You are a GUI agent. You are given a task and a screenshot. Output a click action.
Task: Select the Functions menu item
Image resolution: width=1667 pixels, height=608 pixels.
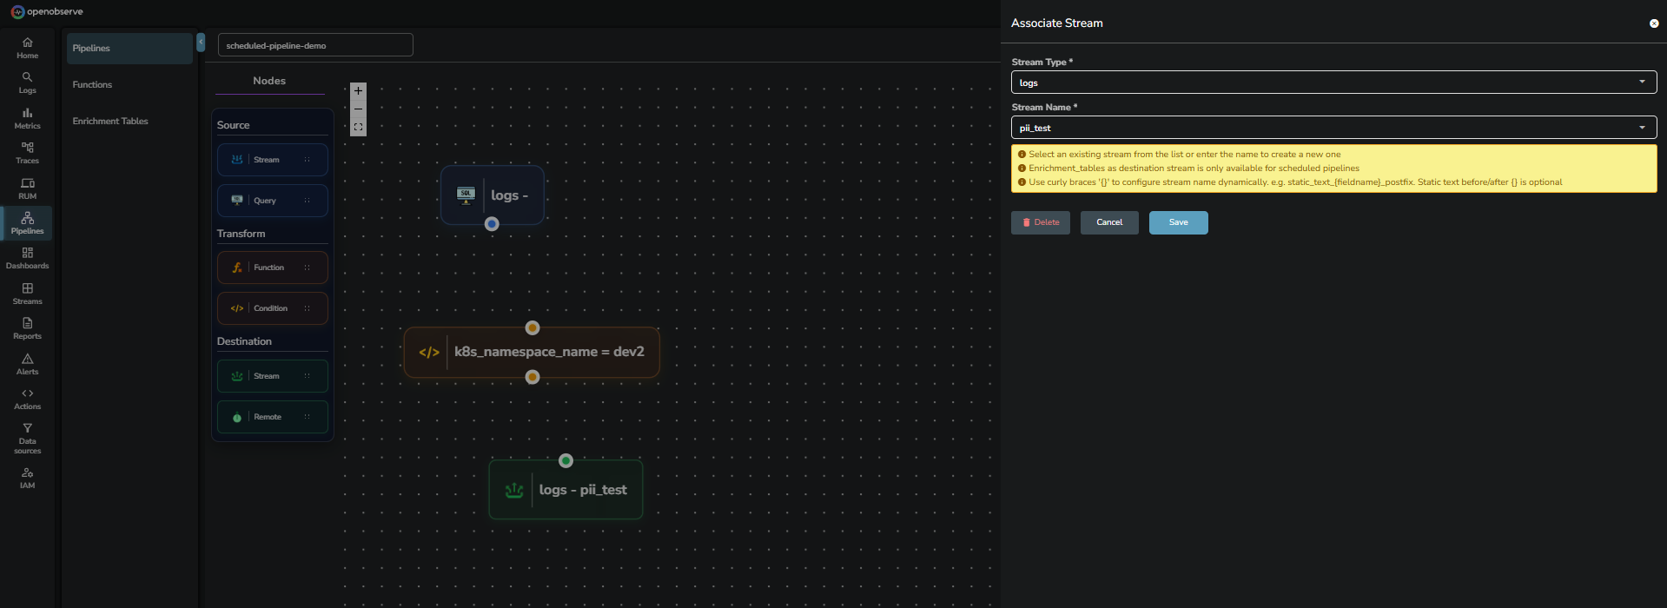coord(92,84)
